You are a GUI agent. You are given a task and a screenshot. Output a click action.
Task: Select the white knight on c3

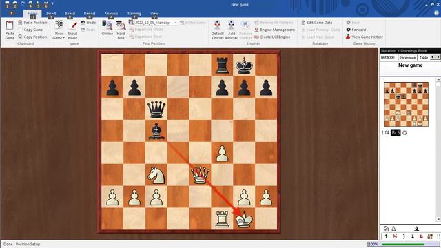click(x=156, y=175)
